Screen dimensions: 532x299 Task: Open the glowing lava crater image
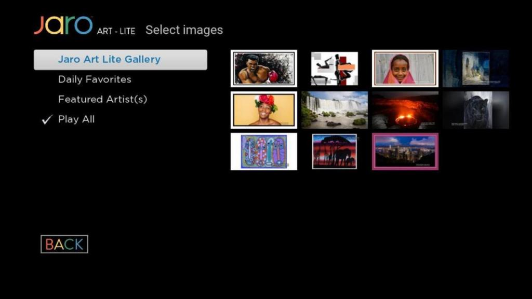pyautogui.click(x=405, y=110)
